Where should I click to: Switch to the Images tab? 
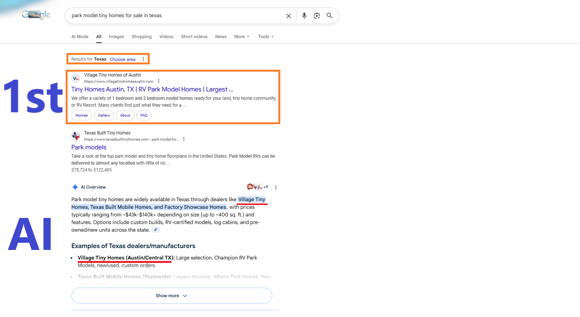[116, 37]
